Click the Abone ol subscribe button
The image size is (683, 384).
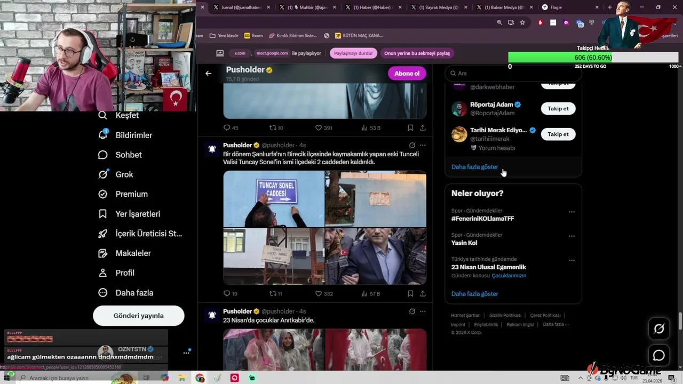pos(407,73)
